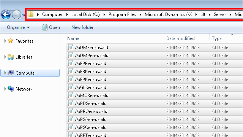Click file icon of AxGLSen-us.ald
This screenshot has height=137, width=243.
[71, 87]
